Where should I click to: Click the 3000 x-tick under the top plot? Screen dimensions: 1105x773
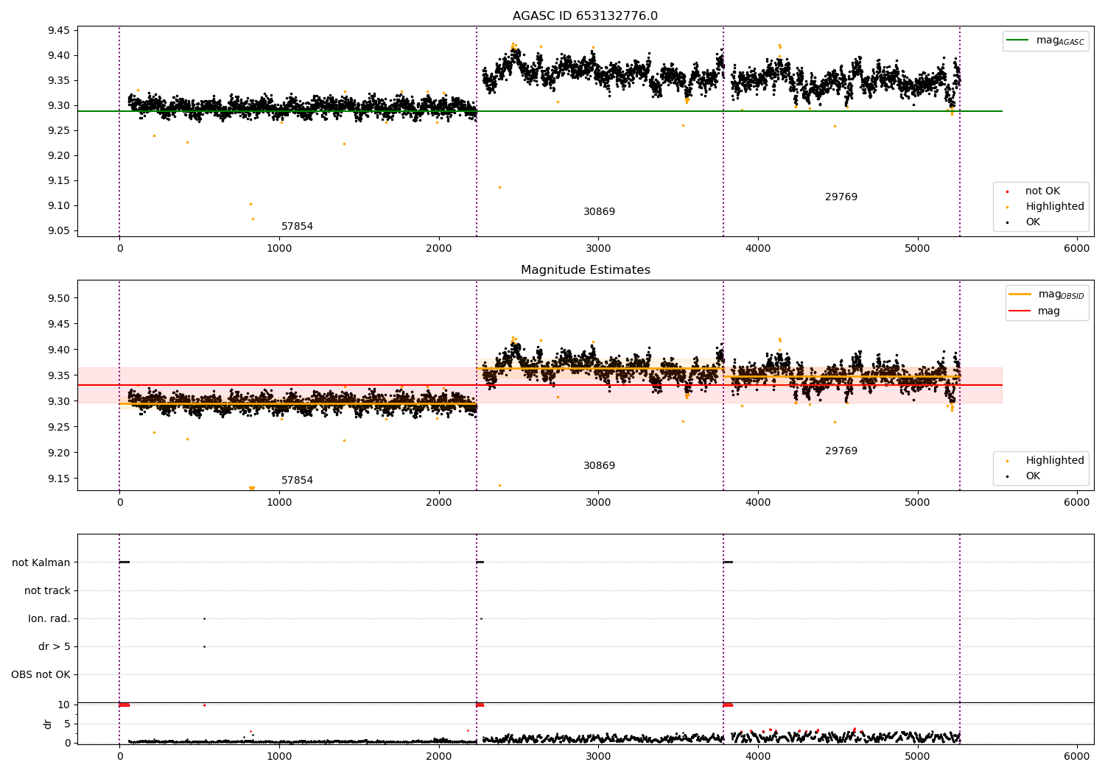pyautogui.click(x=598, y=248)
